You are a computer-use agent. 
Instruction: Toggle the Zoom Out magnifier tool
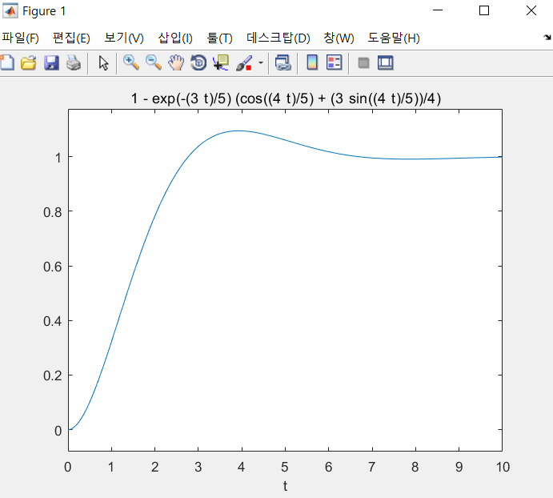coord(154,63)
